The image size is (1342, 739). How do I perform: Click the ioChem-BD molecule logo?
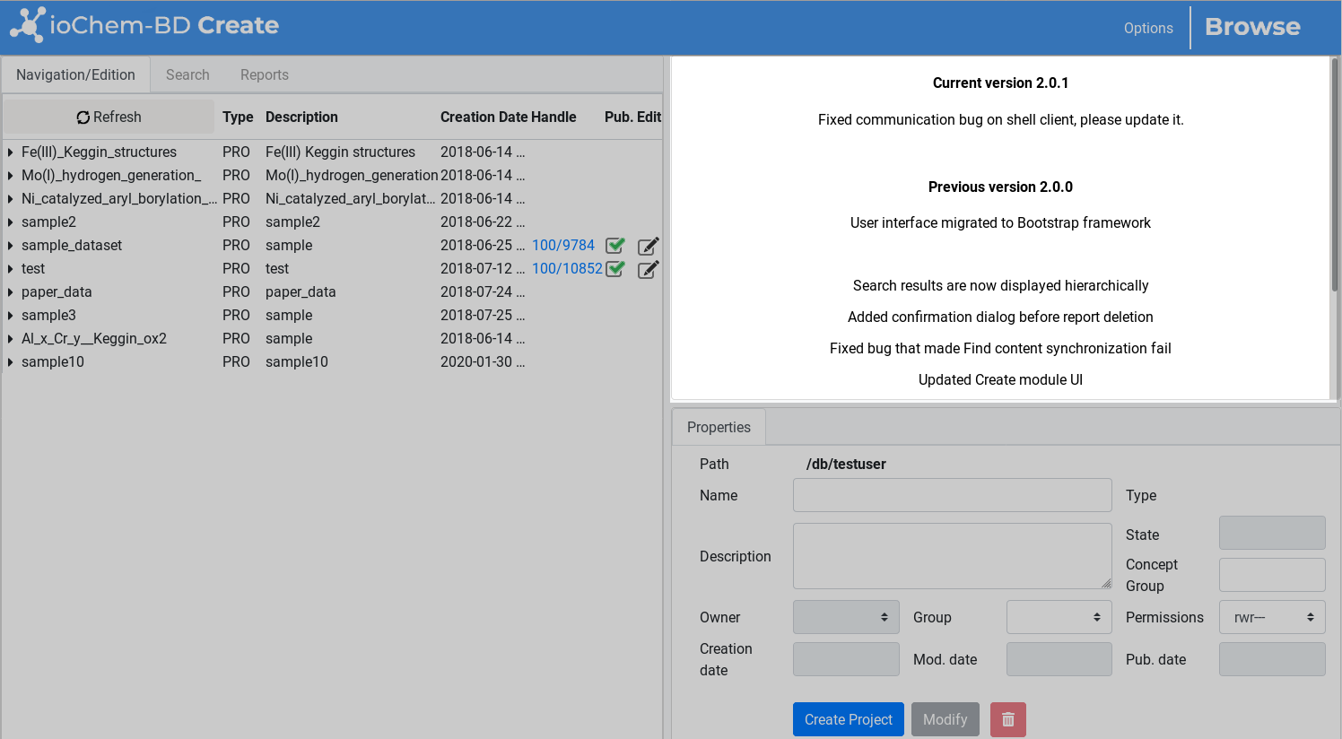coord(27,25)
